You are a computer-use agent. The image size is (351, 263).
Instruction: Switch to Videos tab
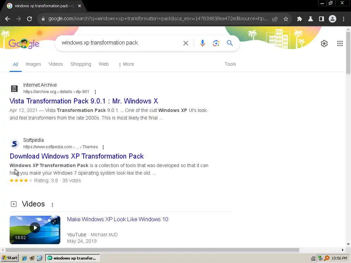(56, 64)
